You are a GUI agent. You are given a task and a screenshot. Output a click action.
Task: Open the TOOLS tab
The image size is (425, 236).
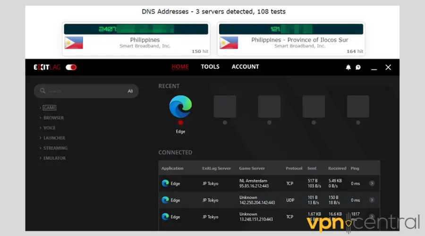point(210,67)
